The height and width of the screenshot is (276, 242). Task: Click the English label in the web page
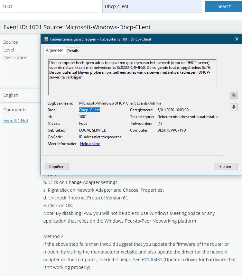click(11, 95)
